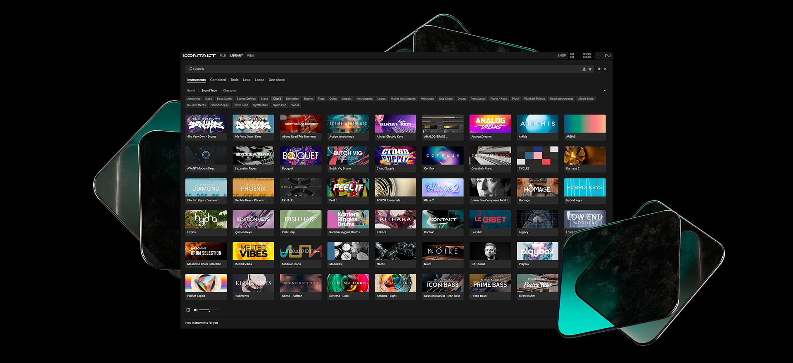Mute preview with the speaker icon
The height and width of the screenshot is (363, 793).
pyautogui.click(x=195, y=310)
